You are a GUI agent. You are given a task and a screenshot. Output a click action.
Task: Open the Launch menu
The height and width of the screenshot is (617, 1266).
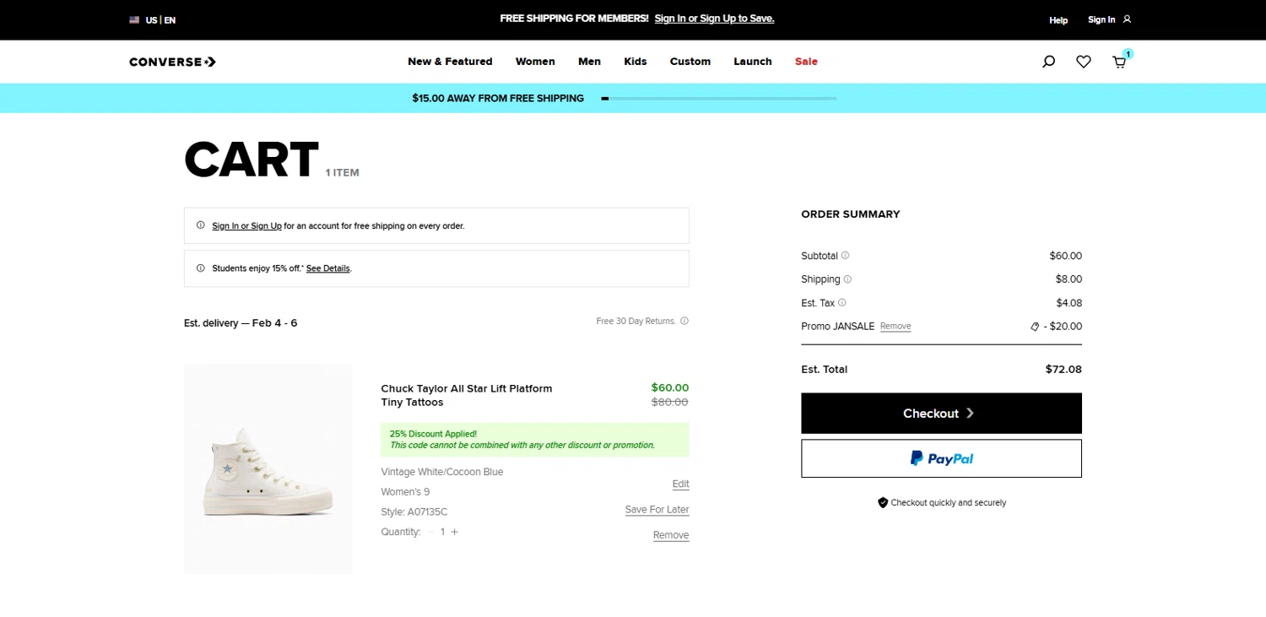click(753, 62)
